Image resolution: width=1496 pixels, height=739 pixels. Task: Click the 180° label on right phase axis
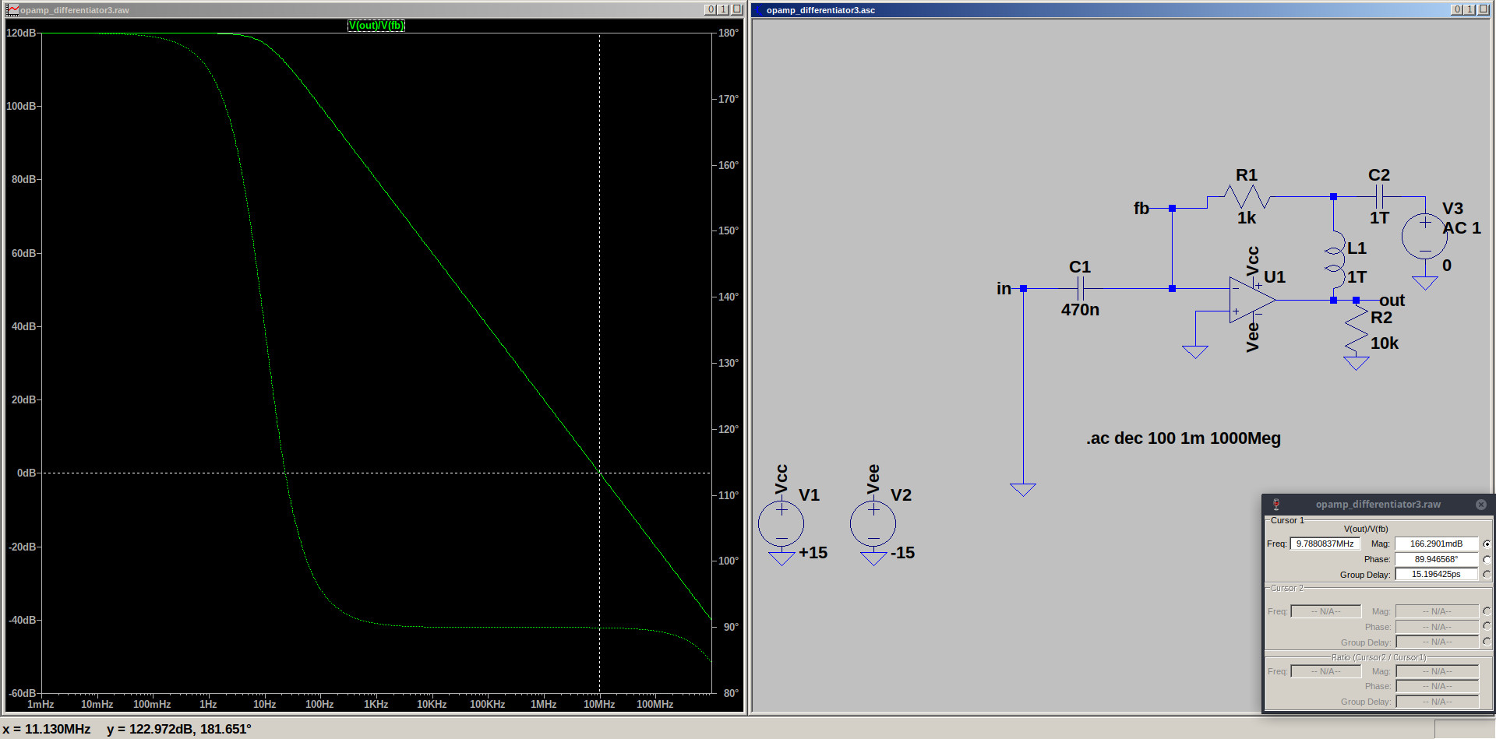coord(729,33)
